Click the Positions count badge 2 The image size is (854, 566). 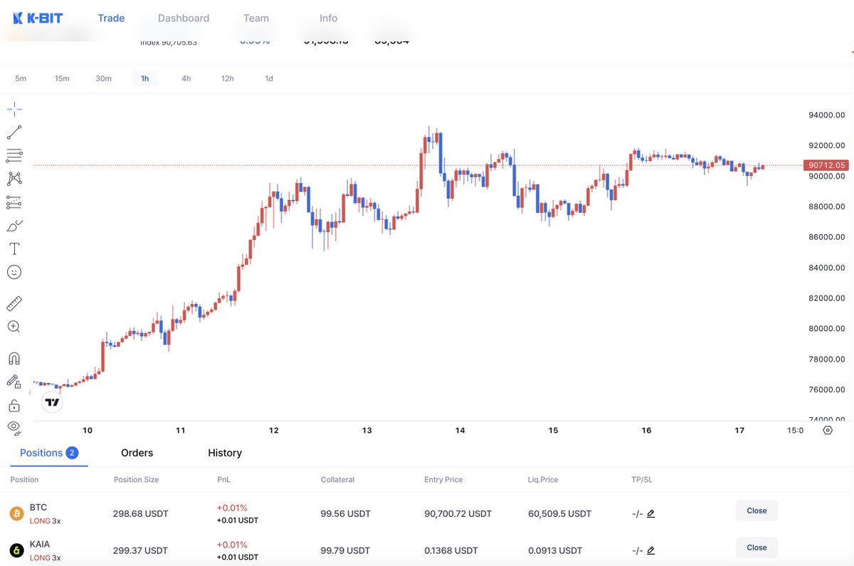point(72,453)
